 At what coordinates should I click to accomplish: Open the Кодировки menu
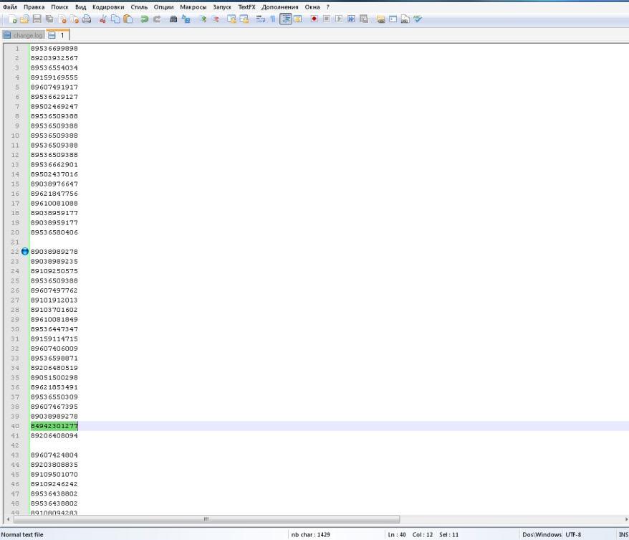click(x=108, y=7)
